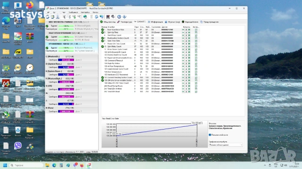Click the end point of the Raw Read Error Rate graph
Screen dimensions: 302x169
coord(197,125)
